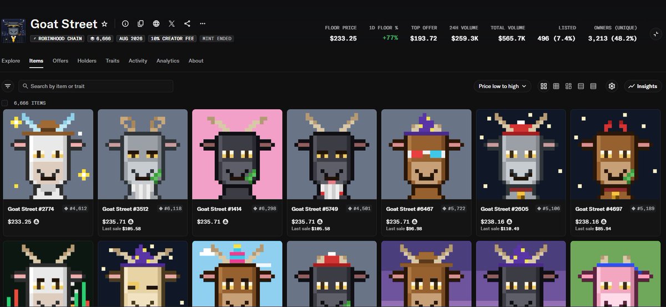Image resolution: width=666 pixels, height=307 pixels.
Task: Click the Goat Street collection avatar image
Action: coord(13,31)
